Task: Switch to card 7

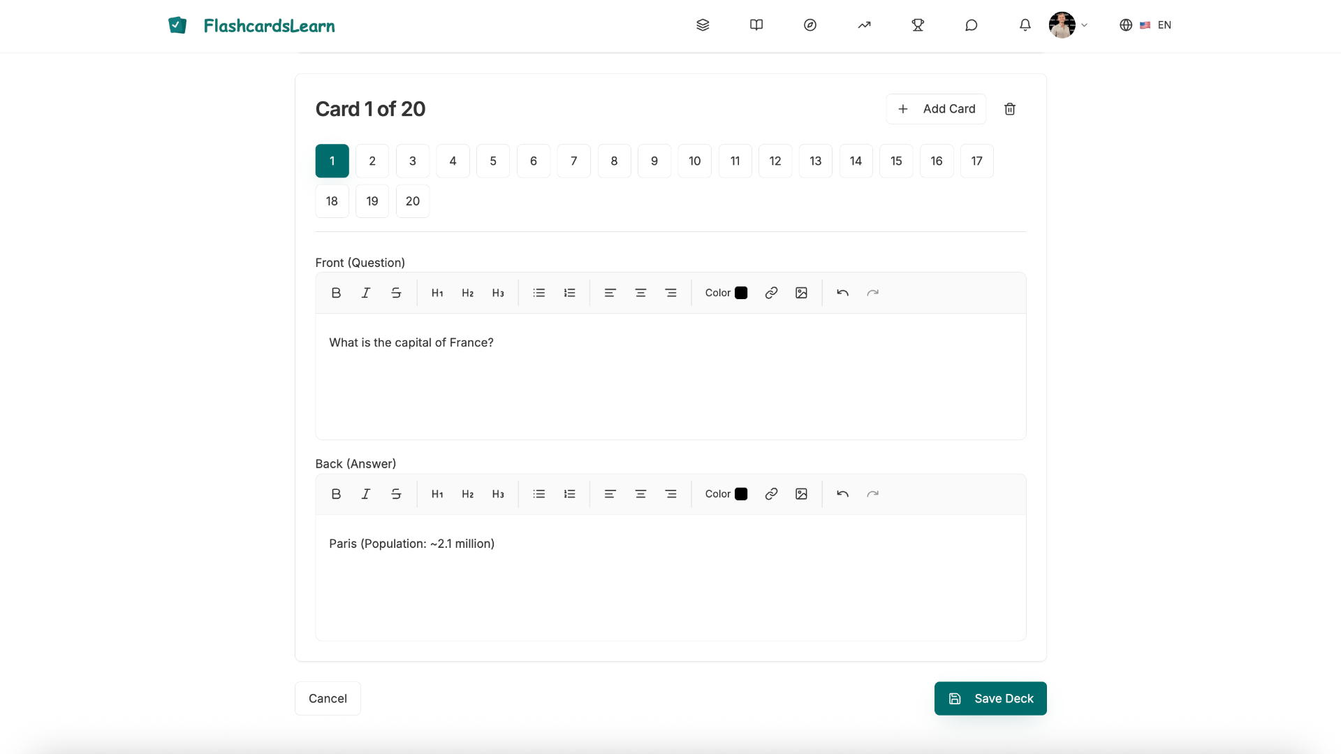Action: pos(573,161)
